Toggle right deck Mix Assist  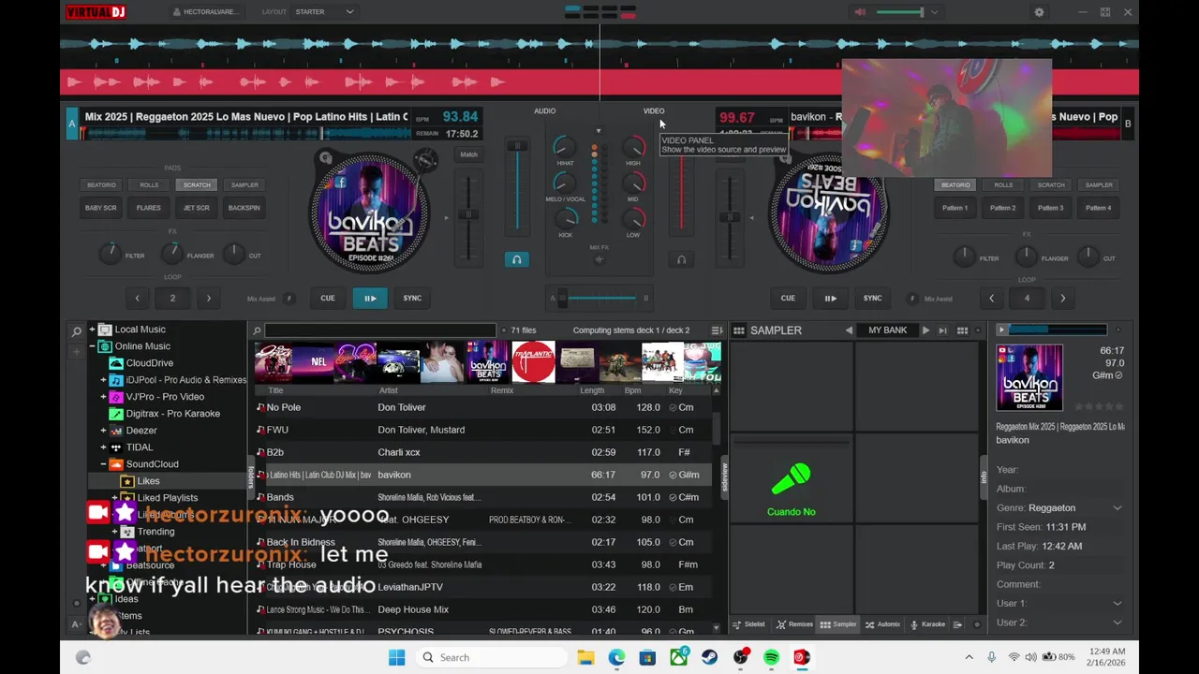[912, 299]
